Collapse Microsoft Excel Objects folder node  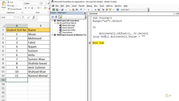coord(55,23)
